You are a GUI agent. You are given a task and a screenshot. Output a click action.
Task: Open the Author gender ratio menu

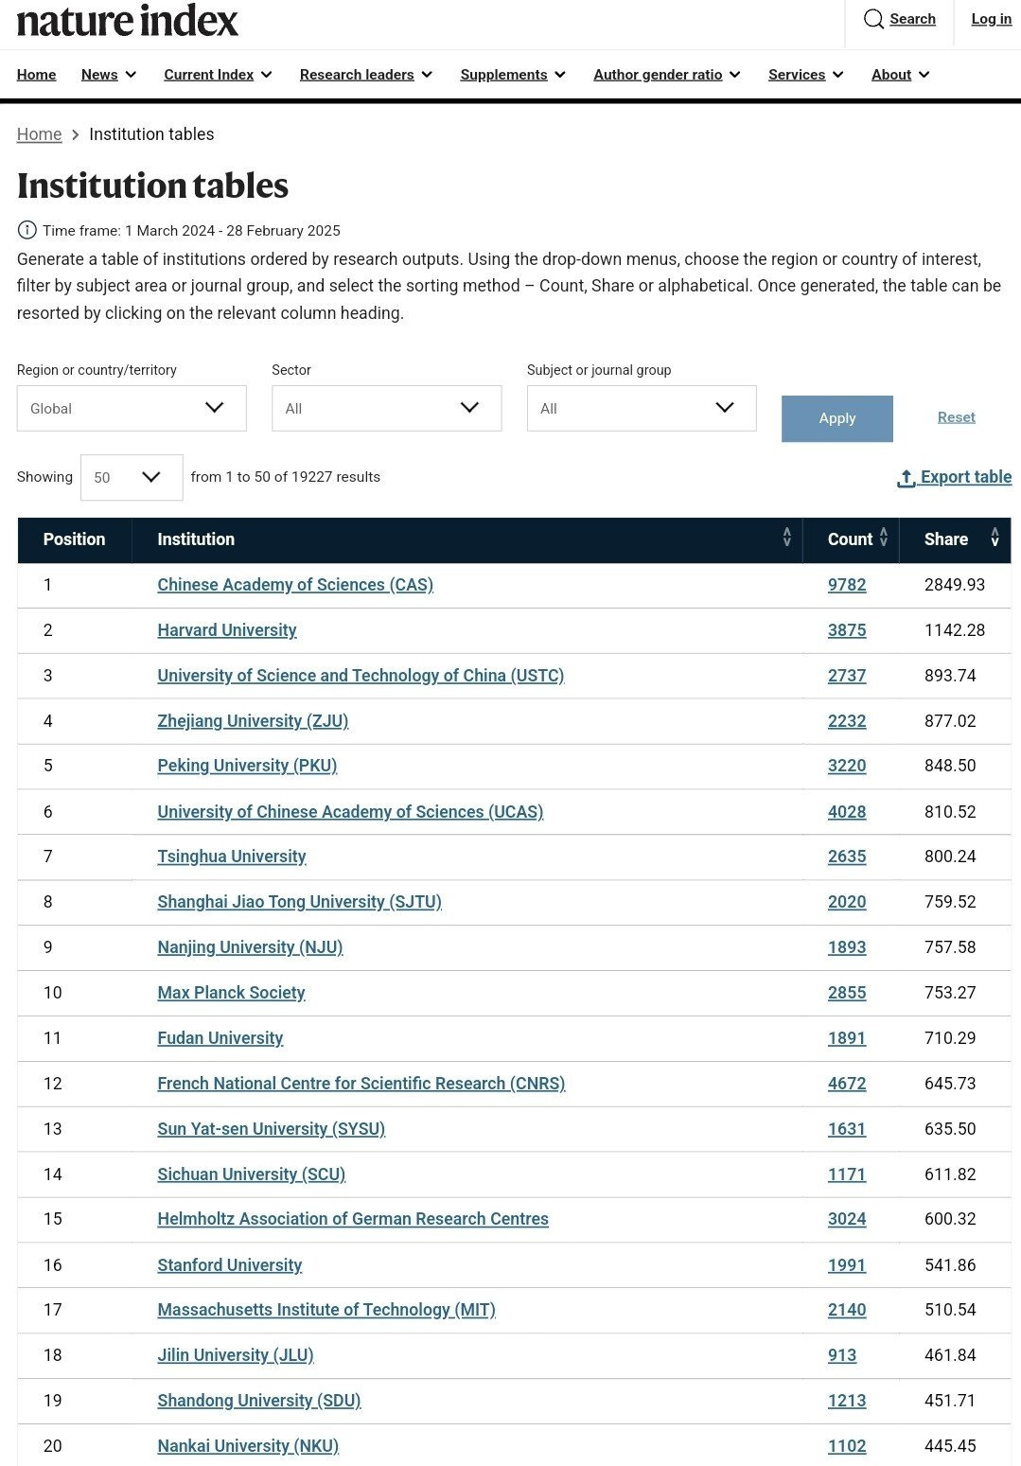pyautogui.click(x=667, y=75)
